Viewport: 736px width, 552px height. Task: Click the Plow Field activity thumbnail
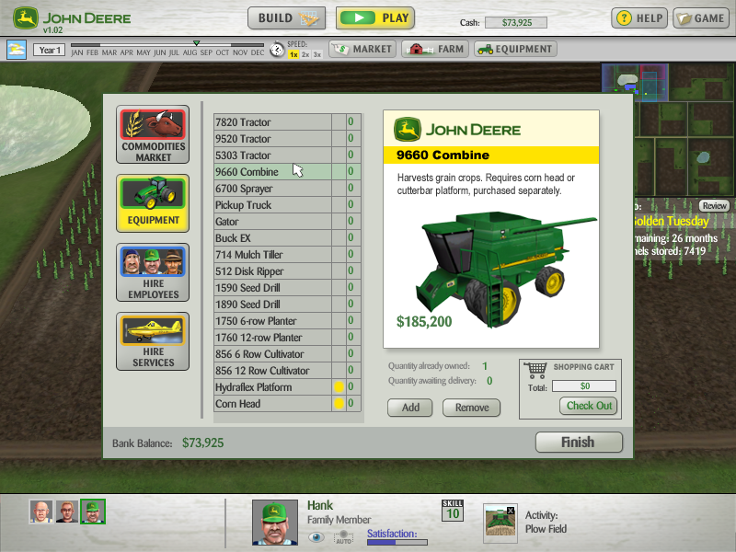coord(500,522)
